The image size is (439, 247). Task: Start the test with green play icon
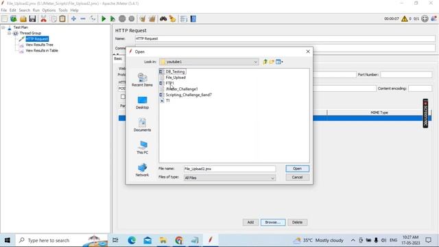coord(104,19)
